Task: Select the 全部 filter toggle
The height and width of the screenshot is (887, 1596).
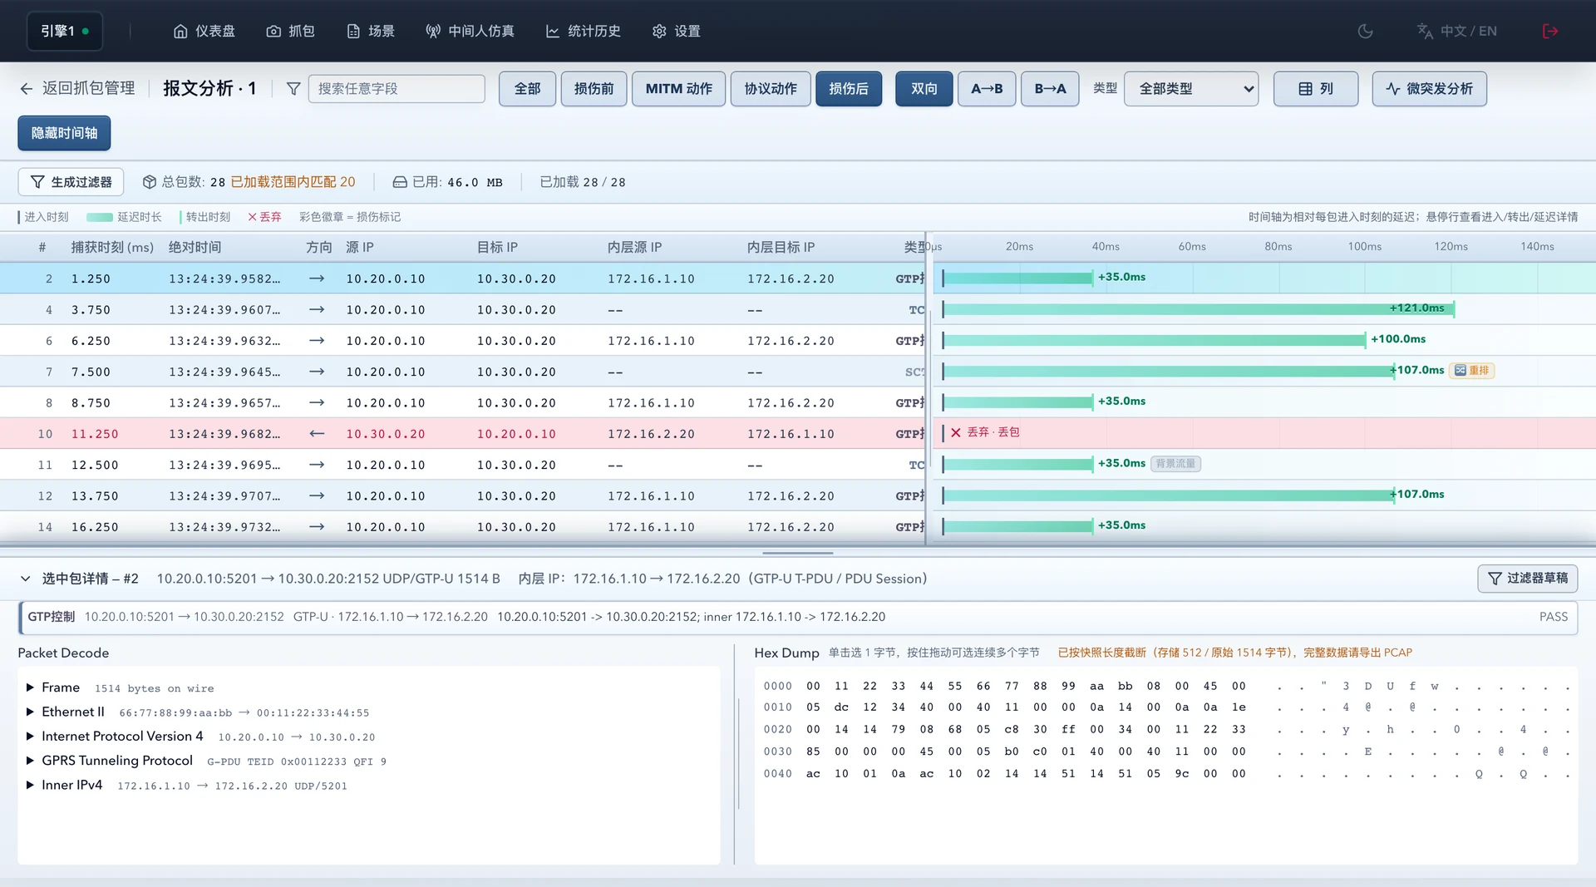Action: coord(527,88)
